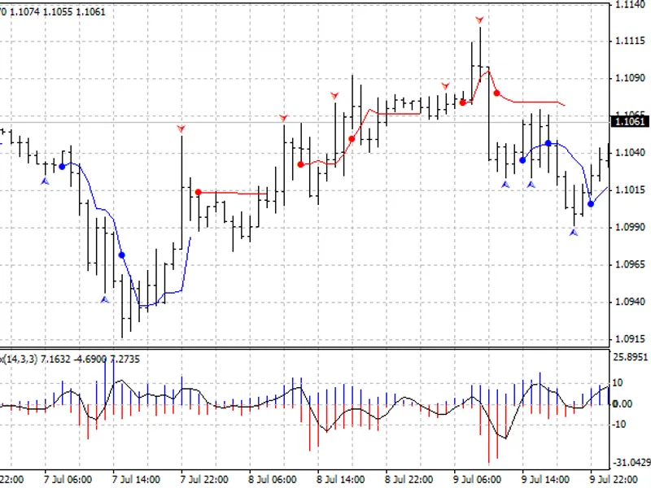Click the 1.1115 price axis label
This screenshot has width=651, height=488.
pyautogui.click(x=630, y=41)
